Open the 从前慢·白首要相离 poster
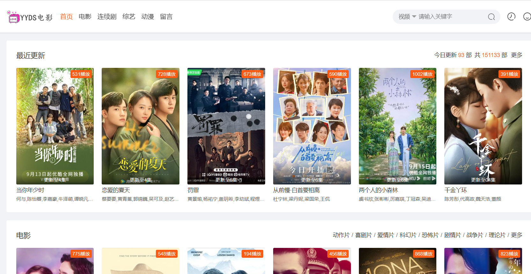531x274 pixels. point(312,126)
